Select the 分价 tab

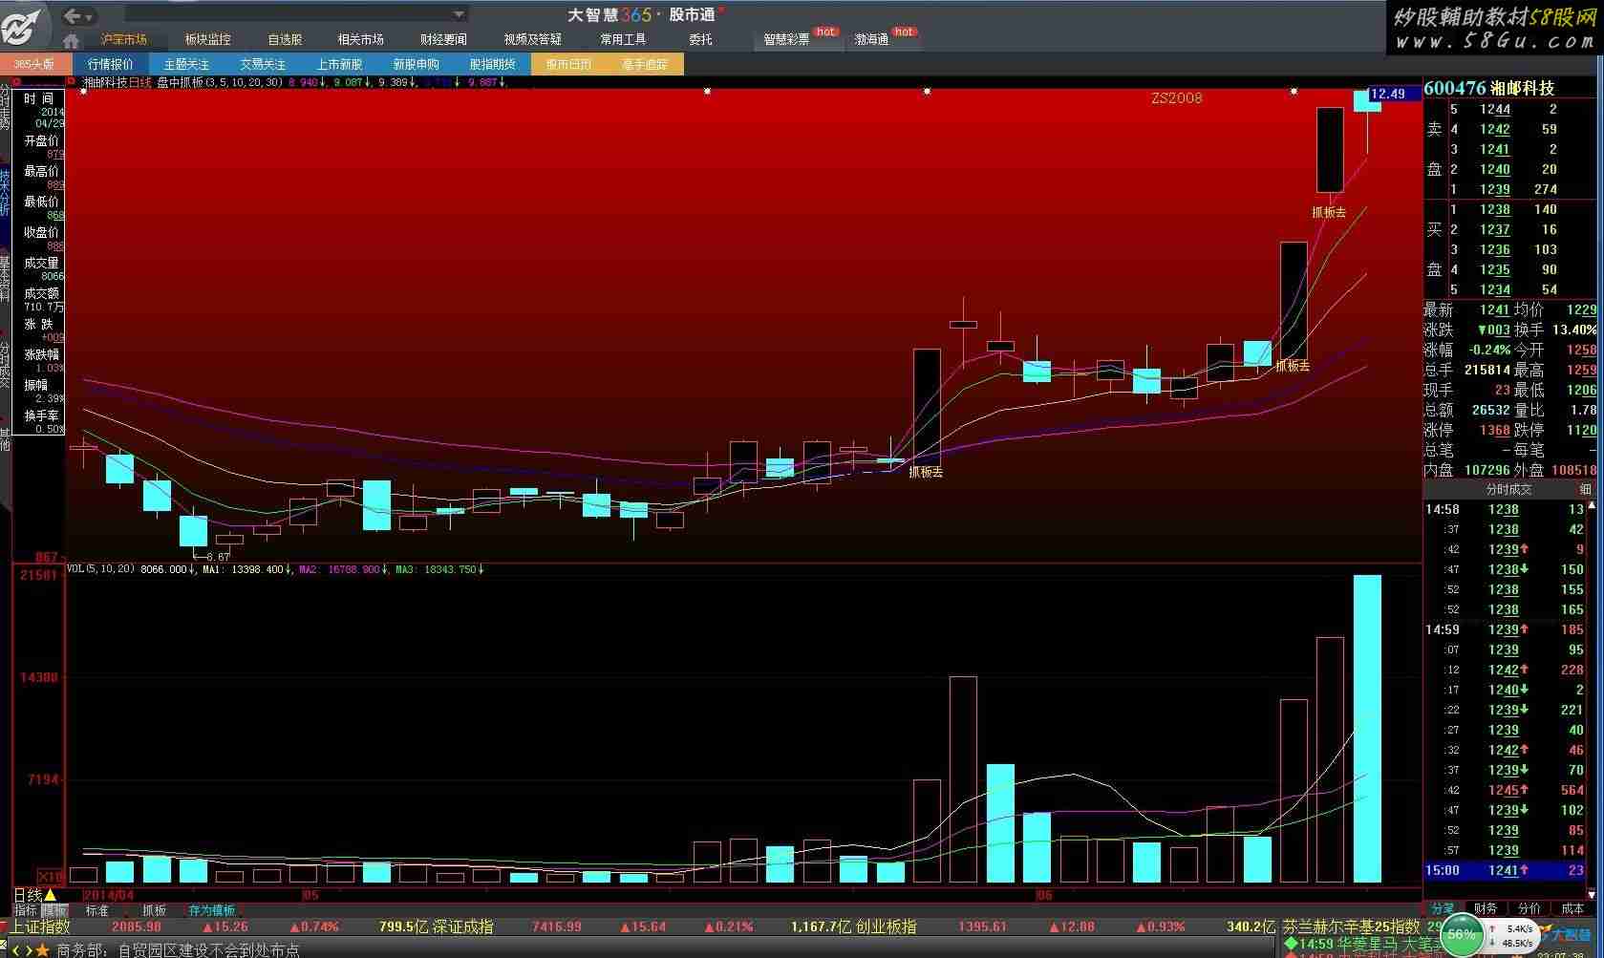click(1529, 908)
